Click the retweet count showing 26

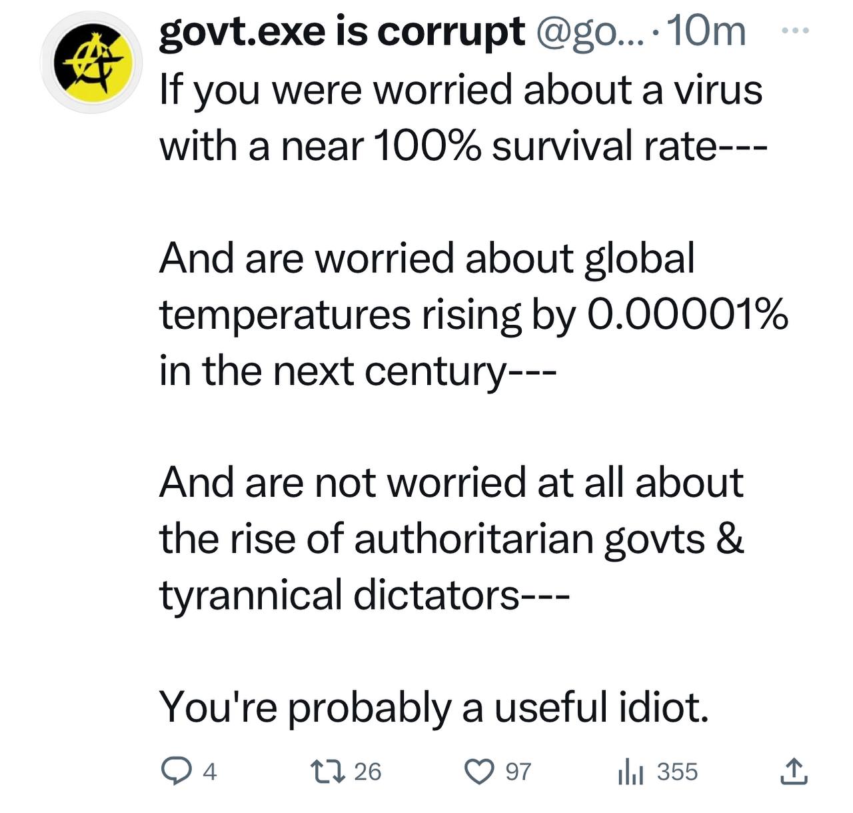(x=367, y=772)
